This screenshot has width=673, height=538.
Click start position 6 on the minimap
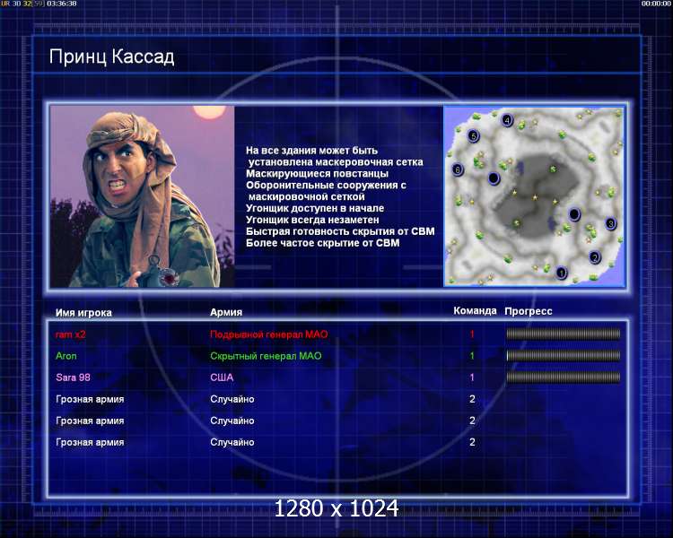pyautogui.click(x=458, y=169)
